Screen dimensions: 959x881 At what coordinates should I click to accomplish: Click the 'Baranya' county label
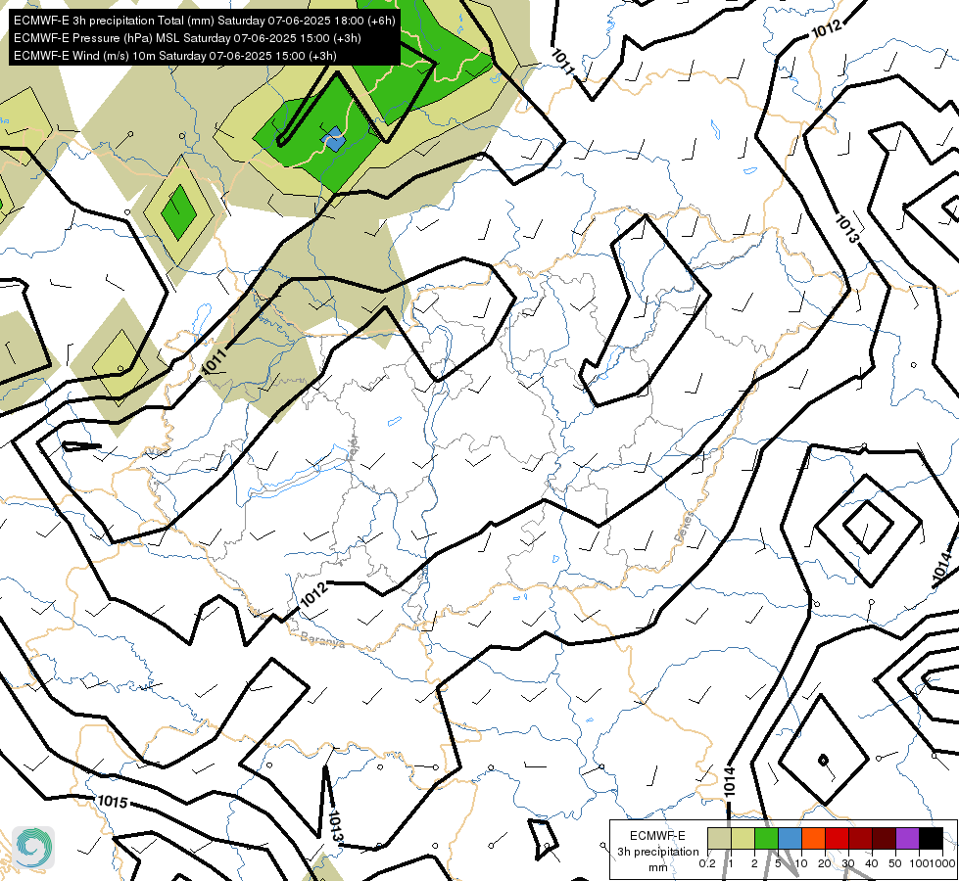[322, 639]
